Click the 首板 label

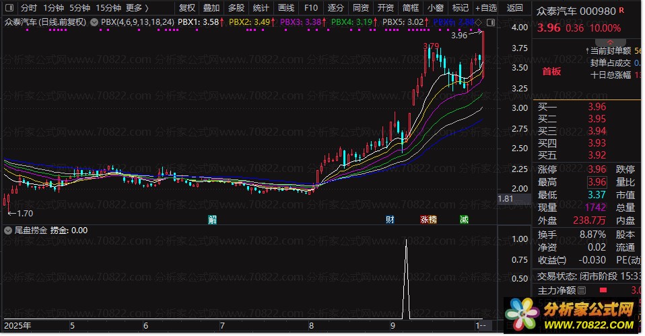pyautogui.click(x=551, y=71)
